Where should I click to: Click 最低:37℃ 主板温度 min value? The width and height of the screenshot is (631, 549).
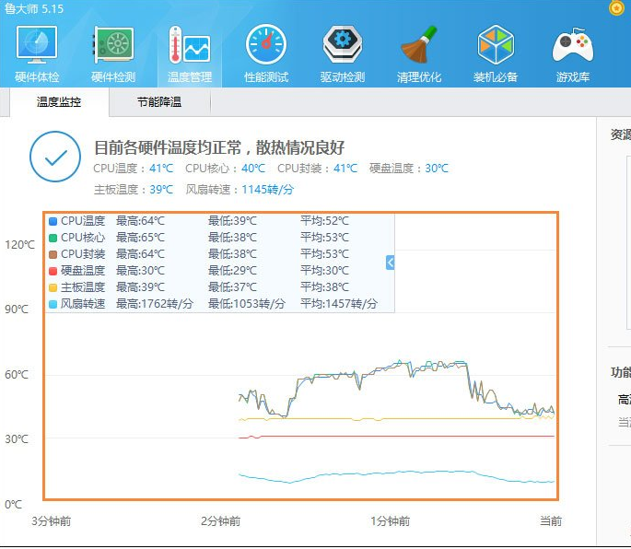click(232, 287)
